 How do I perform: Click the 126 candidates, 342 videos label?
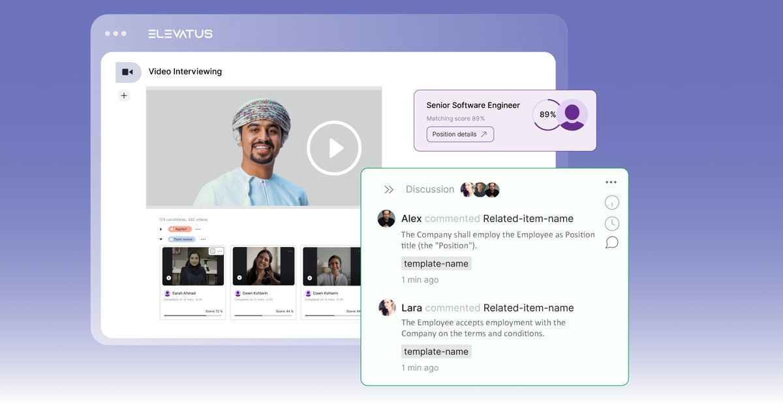tap(182, 219)
